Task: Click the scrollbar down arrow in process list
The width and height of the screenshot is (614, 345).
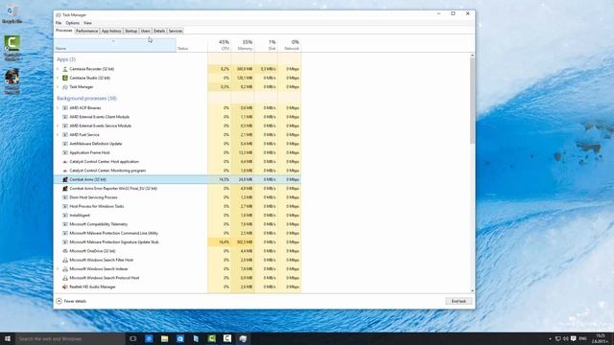Action: click(x=472, y=290)
